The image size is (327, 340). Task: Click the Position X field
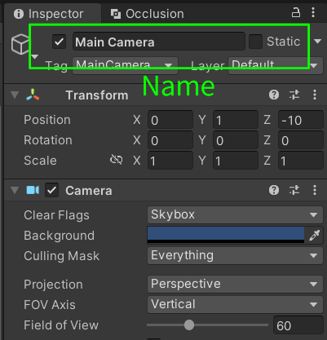(170, 120)
